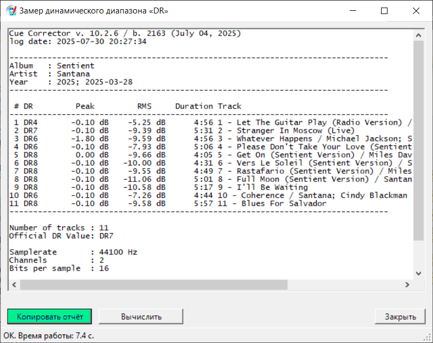433x343 pixels.
Task: Click the 'Album : Sentient' line
Action: pos(52,65)
